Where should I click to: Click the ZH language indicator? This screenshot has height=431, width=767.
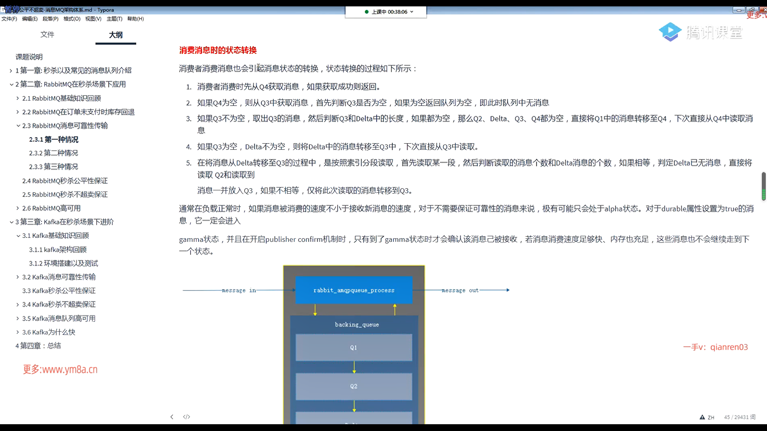tap(711, 417)
